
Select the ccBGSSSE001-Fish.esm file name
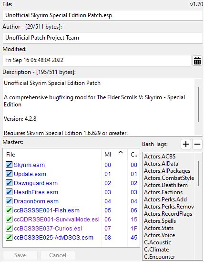click(47, 210)
